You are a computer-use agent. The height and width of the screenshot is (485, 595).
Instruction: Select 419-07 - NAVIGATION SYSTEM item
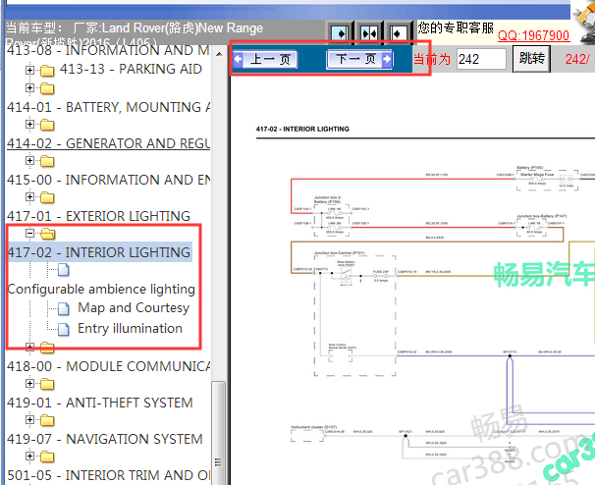pyautogui.click(x=105, y=439)
